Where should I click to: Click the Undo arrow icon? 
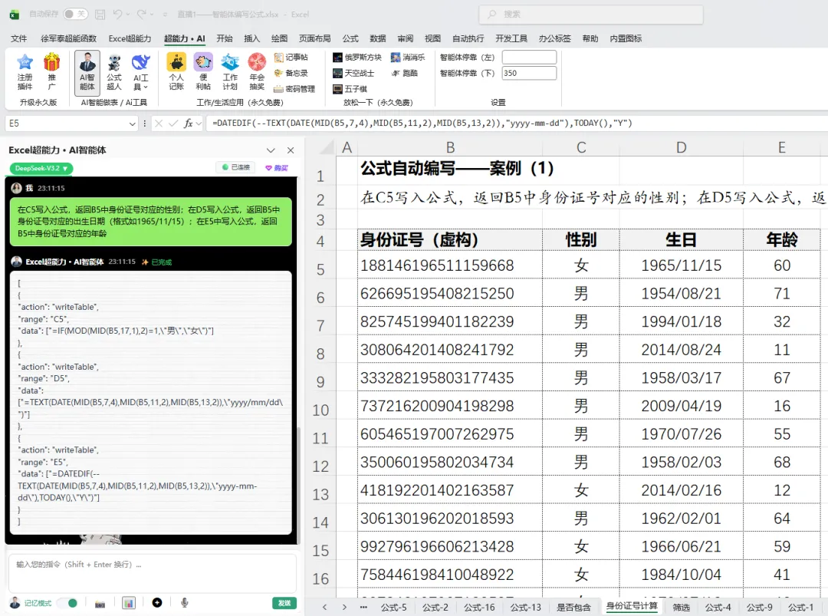118,15
